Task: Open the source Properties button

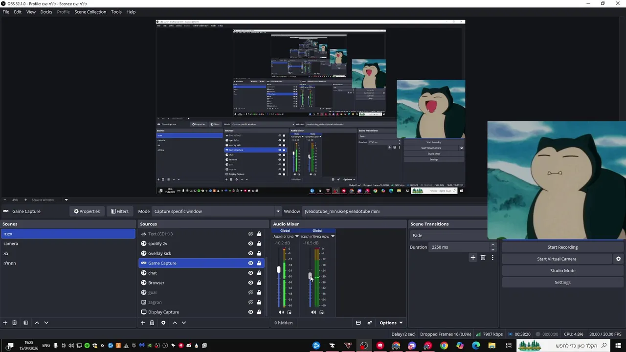Action: coord(87,211)
